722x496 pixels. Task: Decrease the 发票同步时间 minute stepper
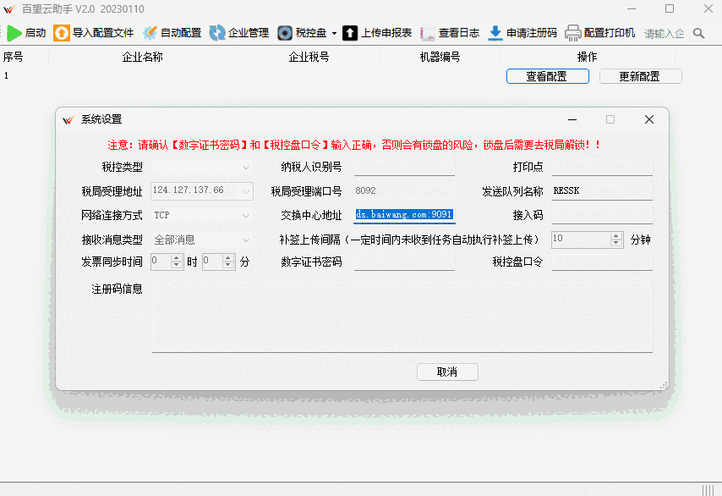[228, 266]
